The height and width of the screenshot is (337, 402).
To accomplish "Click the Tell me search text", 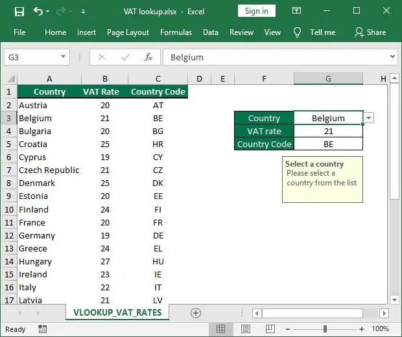I will point(322,32).
